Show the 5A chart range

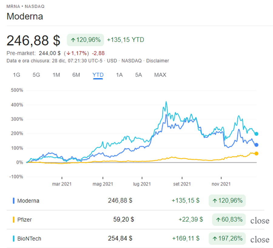[138, 75]
